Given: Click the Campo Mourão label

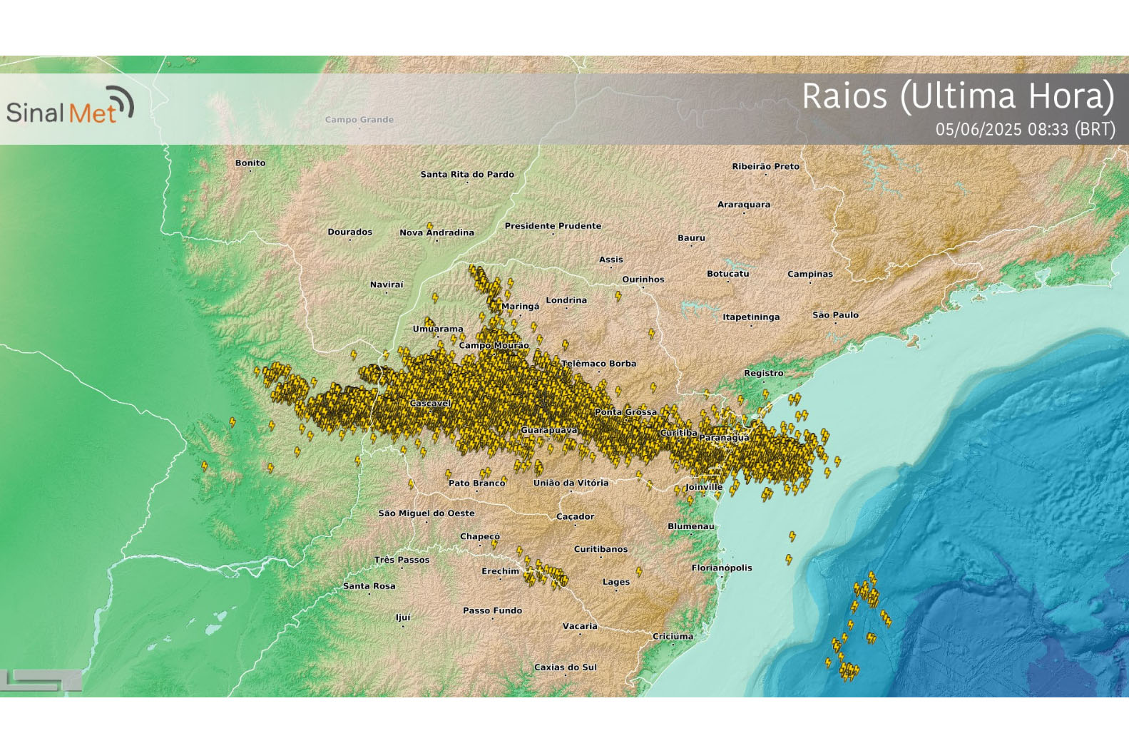Looking at the screenshot, I should pos(494,346).
